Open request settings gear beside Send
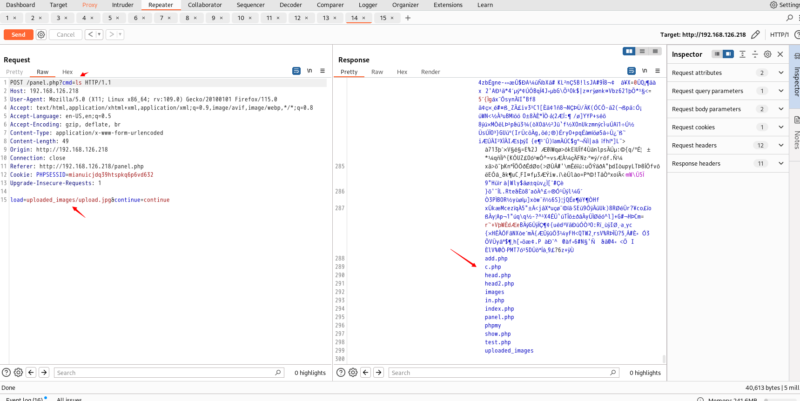 41,34
